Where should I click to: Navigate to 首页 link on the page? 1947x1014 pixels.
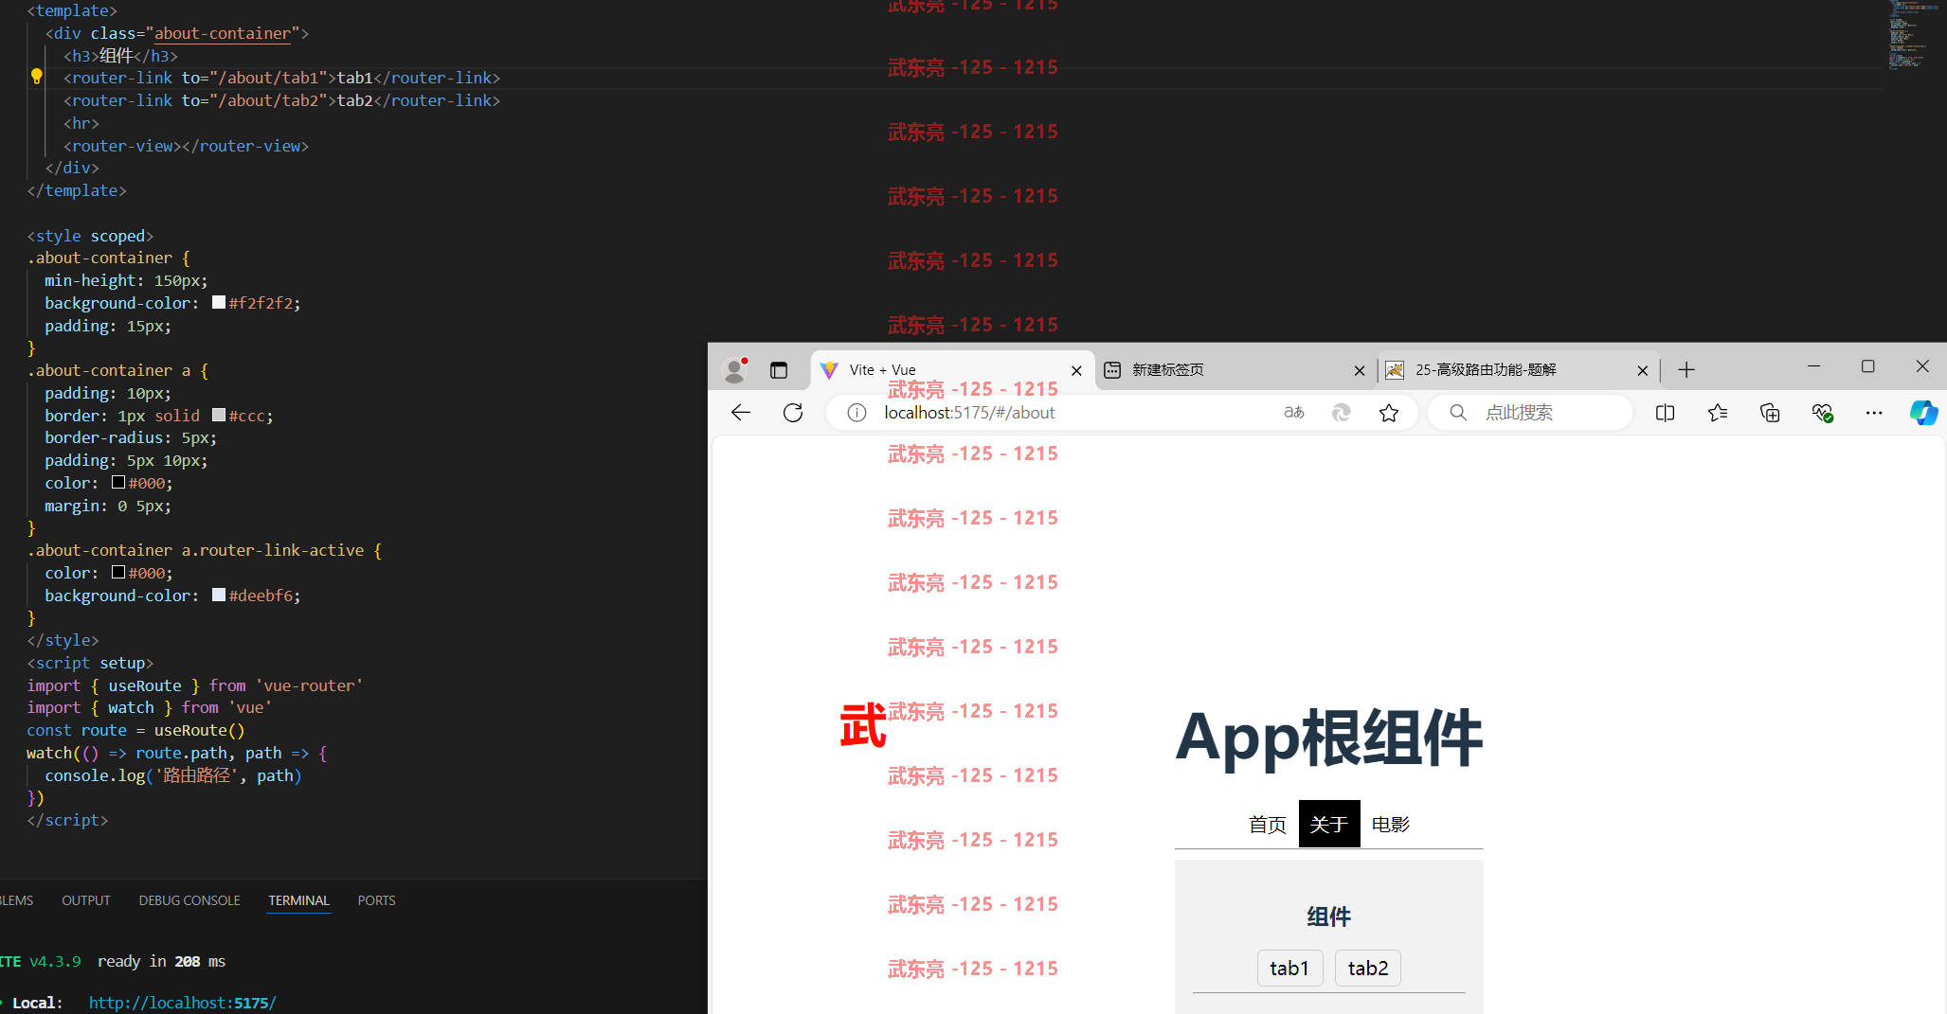[x=1267, y=825]
